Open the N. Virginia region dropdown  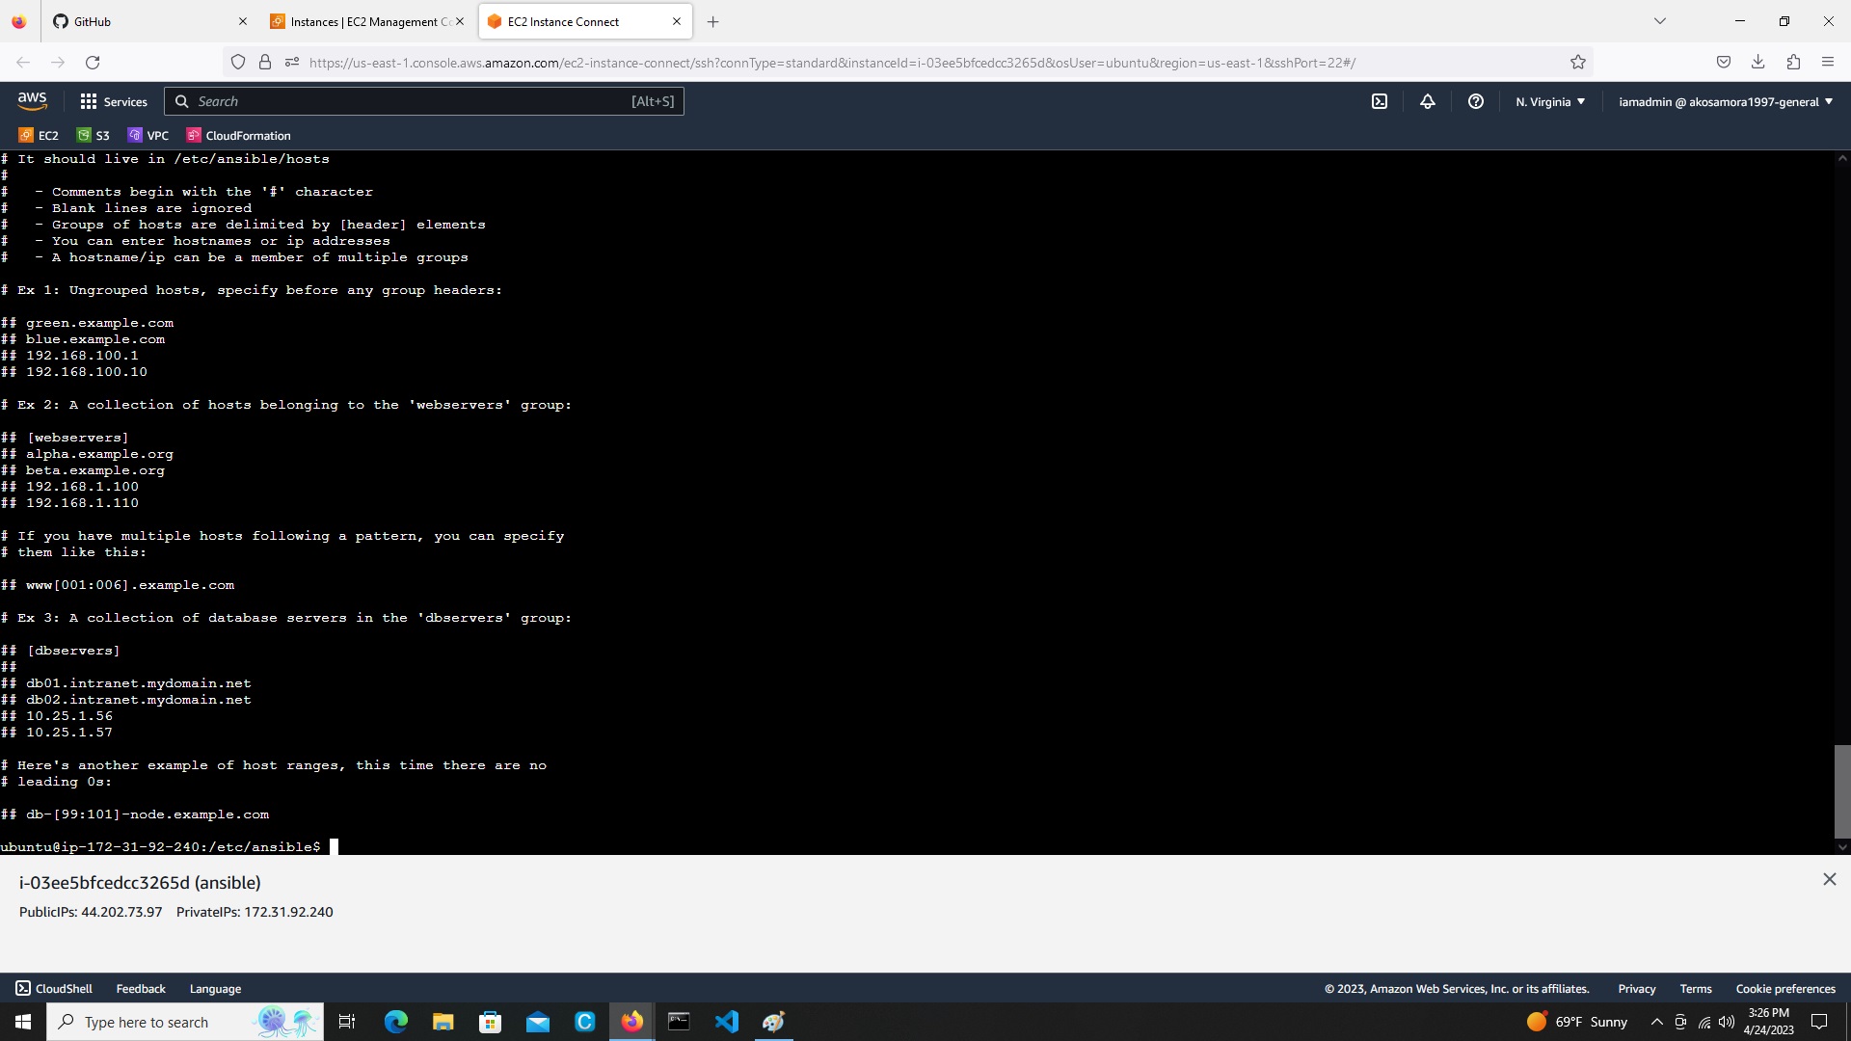[x=1549, y=101]
